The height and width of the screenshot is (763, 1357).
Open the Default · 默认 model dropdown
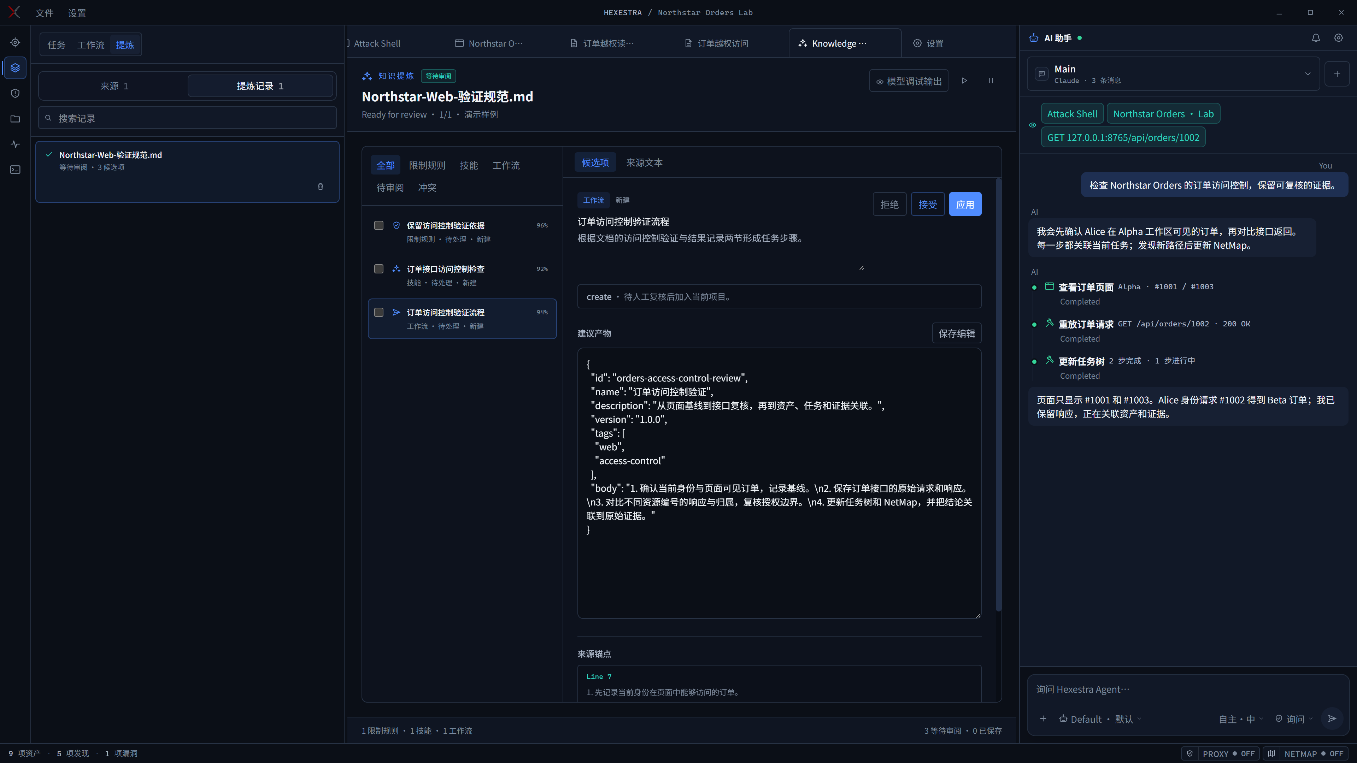point(1101,719)
